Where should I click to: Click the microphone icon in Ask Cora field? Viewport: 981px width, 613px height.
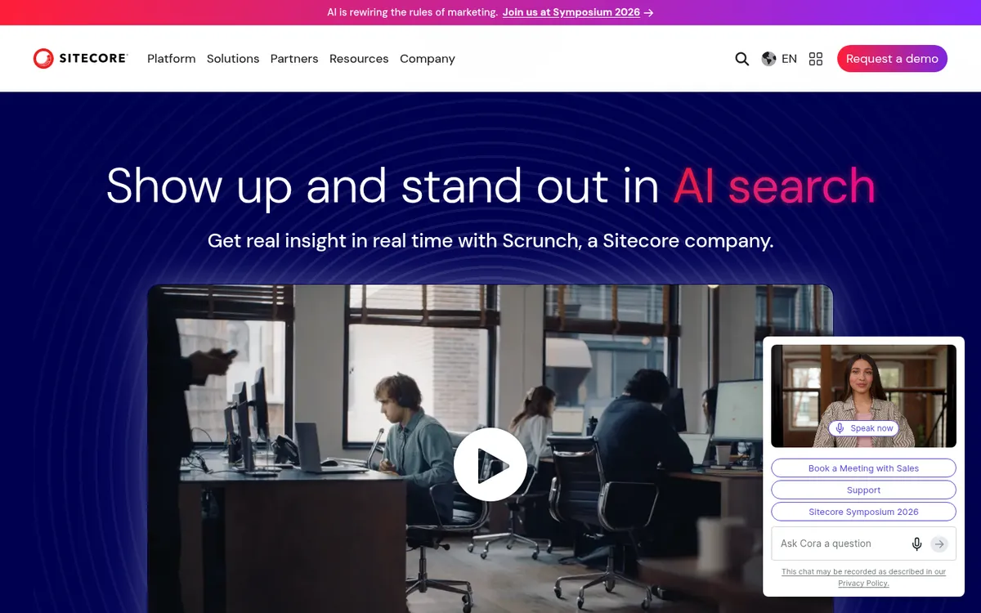[917, 544]
